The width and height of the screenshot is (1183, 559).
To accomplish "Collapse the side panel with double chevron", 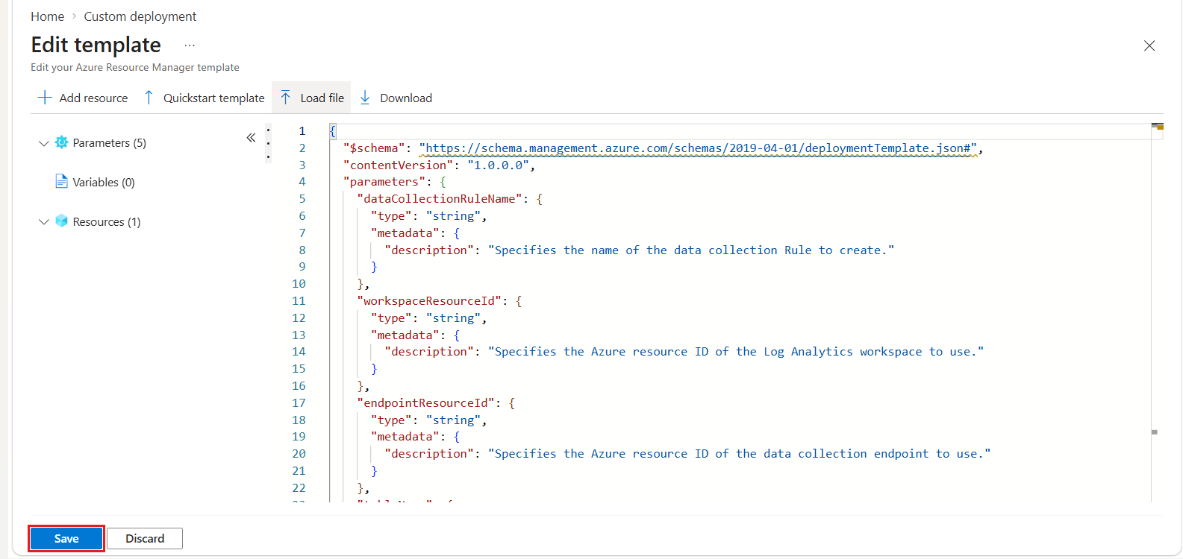I will pos(251,137).
